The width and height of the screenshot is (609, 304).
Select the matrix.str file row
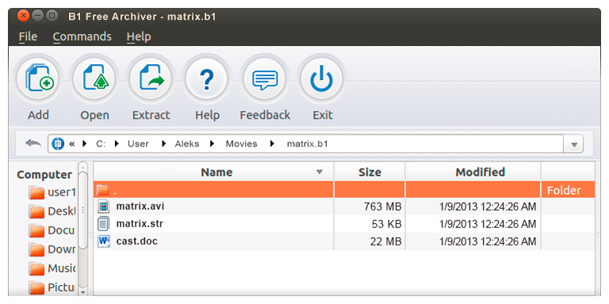(344, 224)
